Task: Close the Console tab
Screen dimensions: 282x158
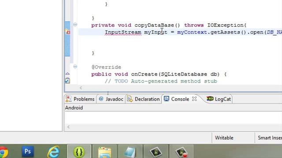Action: (x=194, y=99)
